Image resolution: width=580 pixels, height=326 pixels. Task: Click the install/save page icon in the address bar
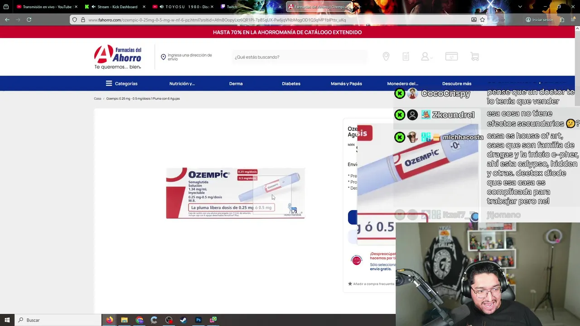(x=474, y=20)
